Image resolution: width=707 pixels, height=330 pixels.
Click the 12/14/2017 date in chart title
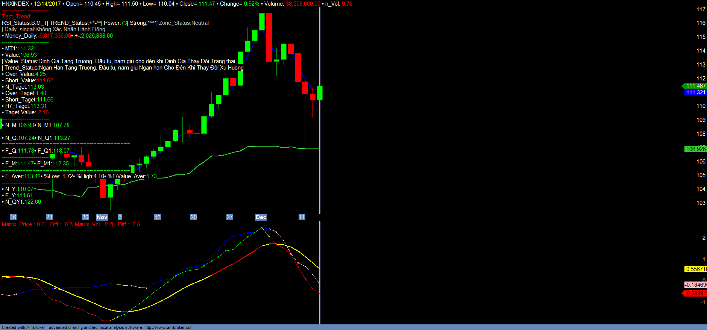[x=47, y=4]
